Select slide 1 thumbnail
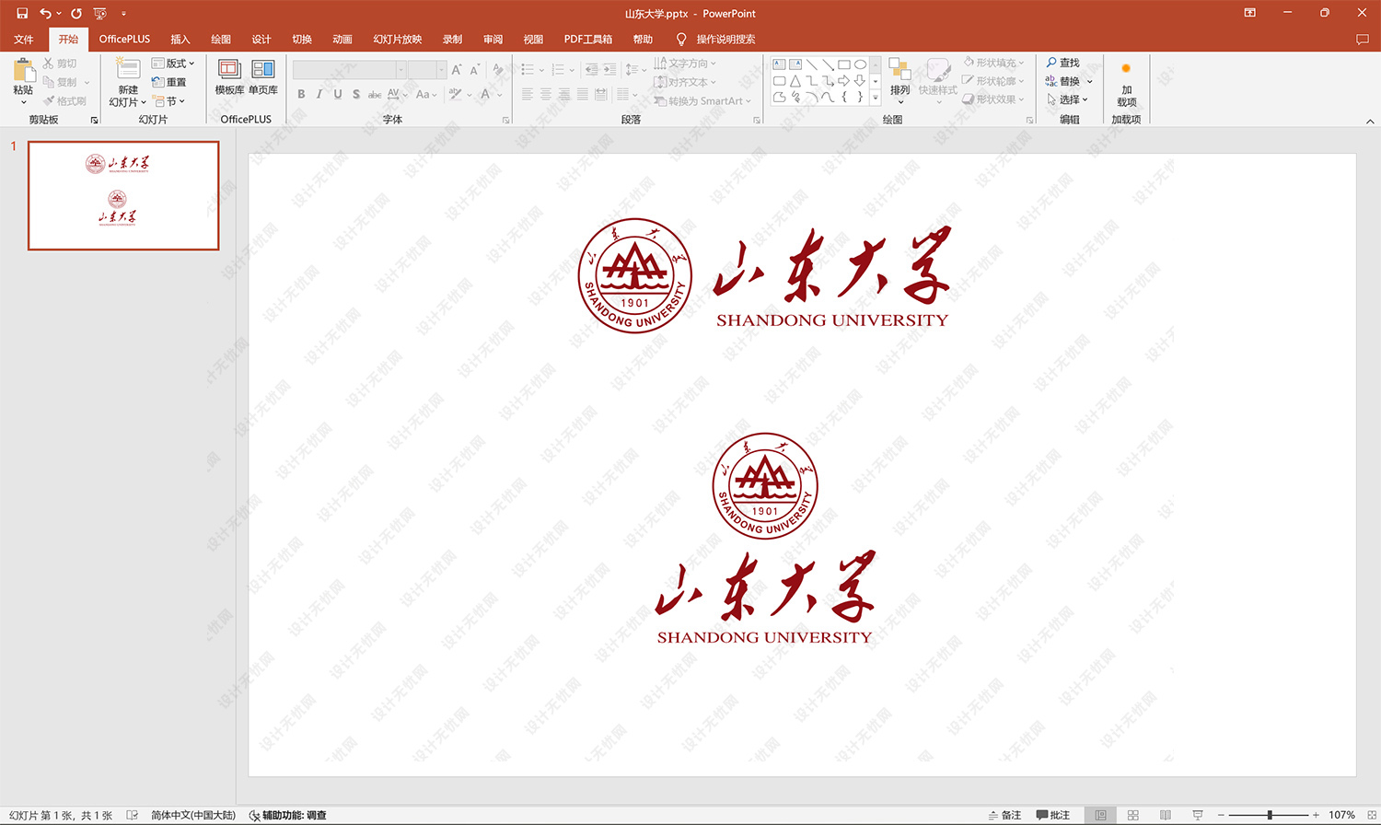 (x=123, y=195)
